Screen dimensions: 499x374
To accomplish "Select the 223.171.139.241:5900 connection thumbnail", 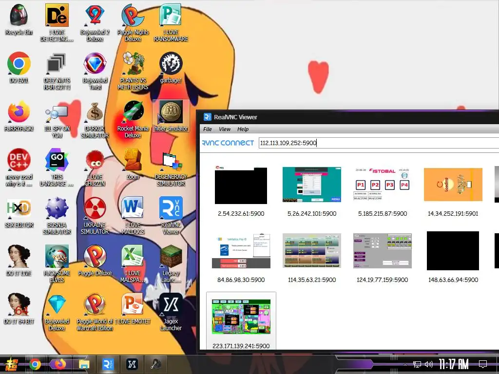I will pyautogui.click(x=241, y=317).
